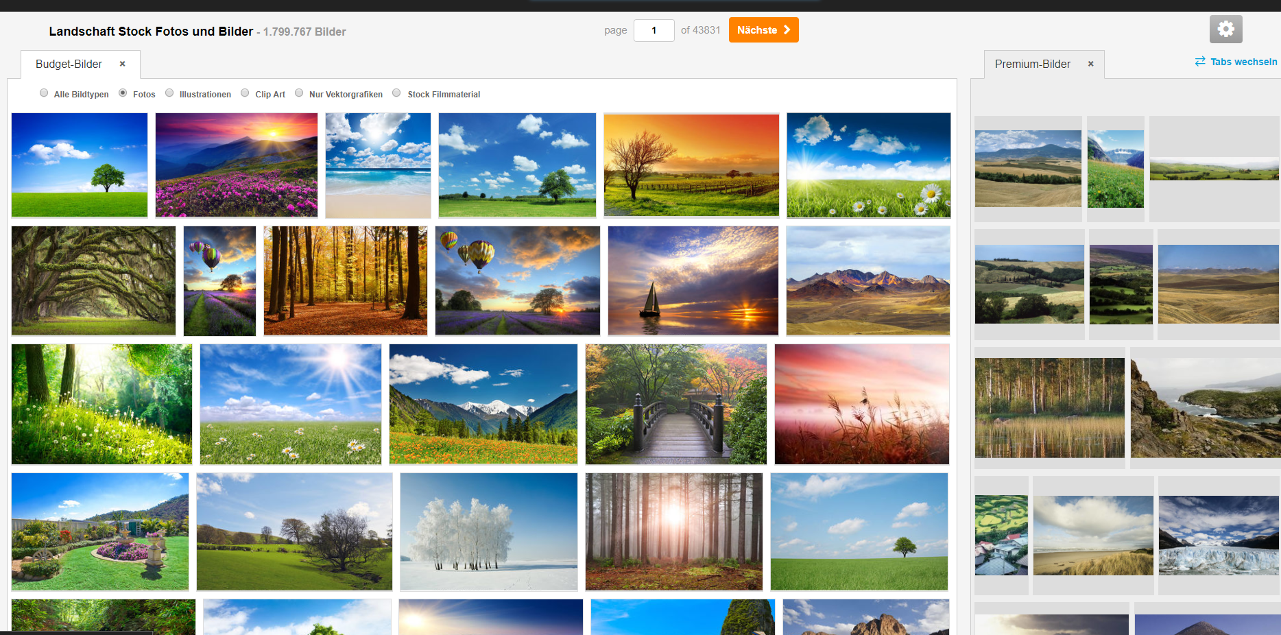Open the bare tree orange sunset photo
Image resolution: width=1281 pixels, height=635 pixels.
(691, 165)
